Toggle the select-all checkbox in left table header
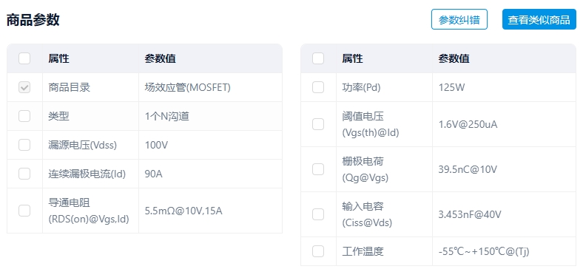Viewport: 583px width, 269px height. pyautogui.click(x=24, y=58)
